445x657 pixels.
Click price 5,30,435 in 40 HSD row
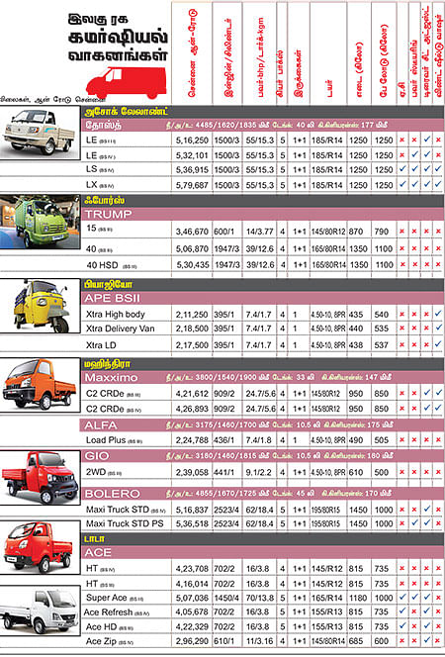pos(192,265)
